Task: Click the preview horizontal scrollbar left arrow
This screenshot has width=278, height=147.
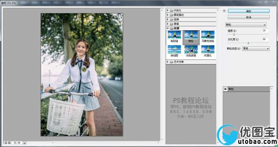Action: [52, 143]
